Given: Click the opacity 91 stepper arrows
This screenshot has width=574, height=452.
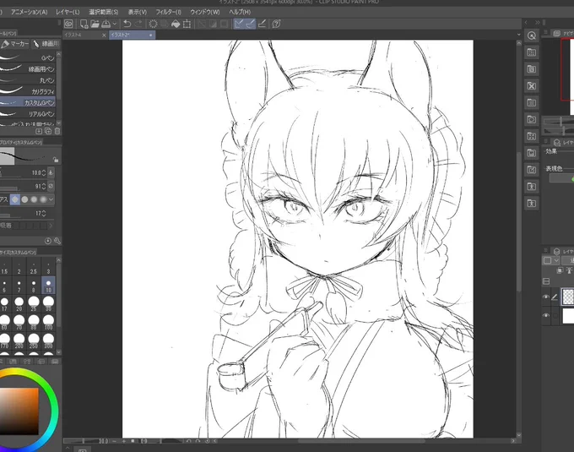Looking at the screenshot, I should (44, 186).
